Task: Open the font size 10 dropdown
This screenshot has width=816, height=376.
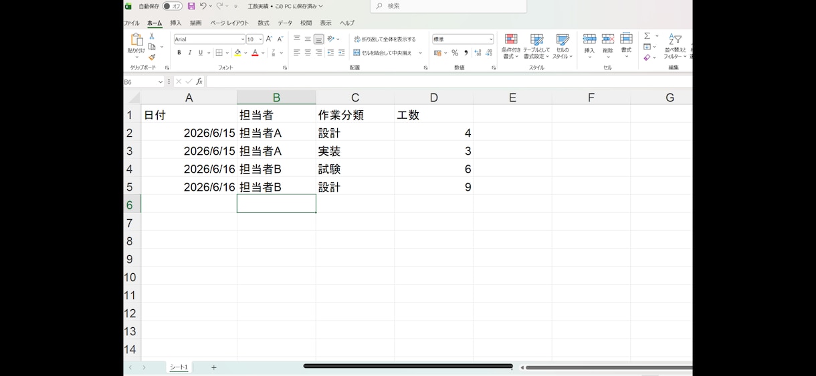Action: click(x=260, y=39)
